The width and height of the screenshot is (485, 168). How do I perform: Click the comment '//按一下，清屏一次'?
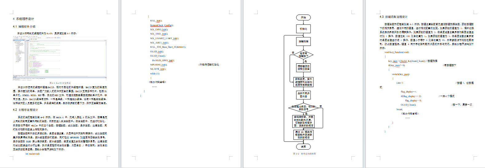coord(462,105)
